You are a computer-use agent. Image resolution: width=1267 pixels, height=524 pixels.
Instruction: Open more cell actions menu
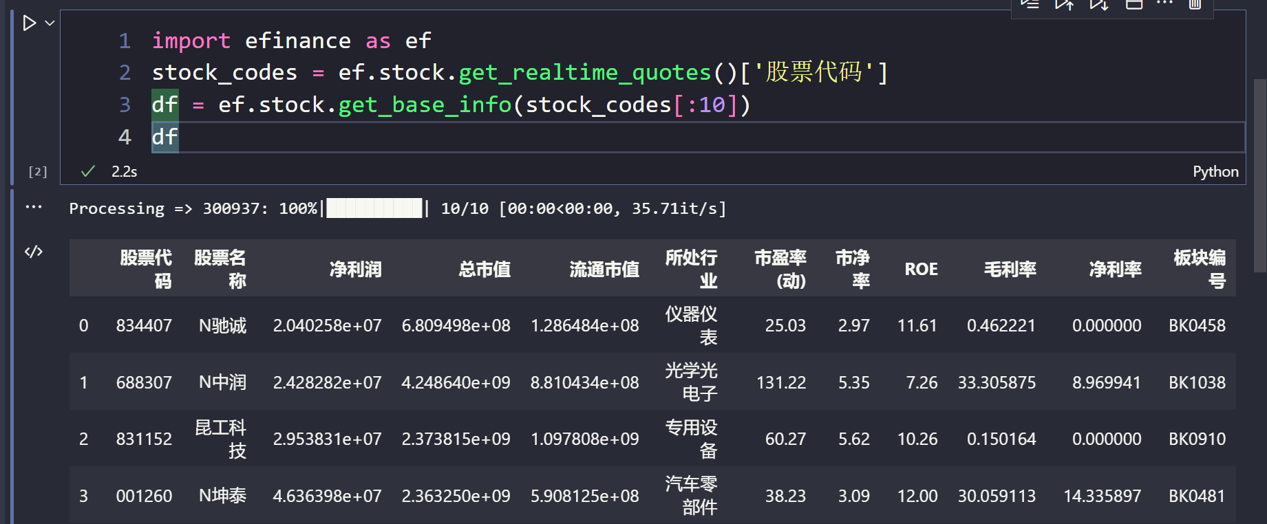(x=1164, y=3)
